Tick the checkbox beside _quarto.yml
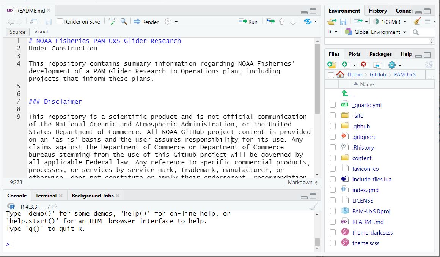The height and width of the screenshot is (257, 440). 333,105
